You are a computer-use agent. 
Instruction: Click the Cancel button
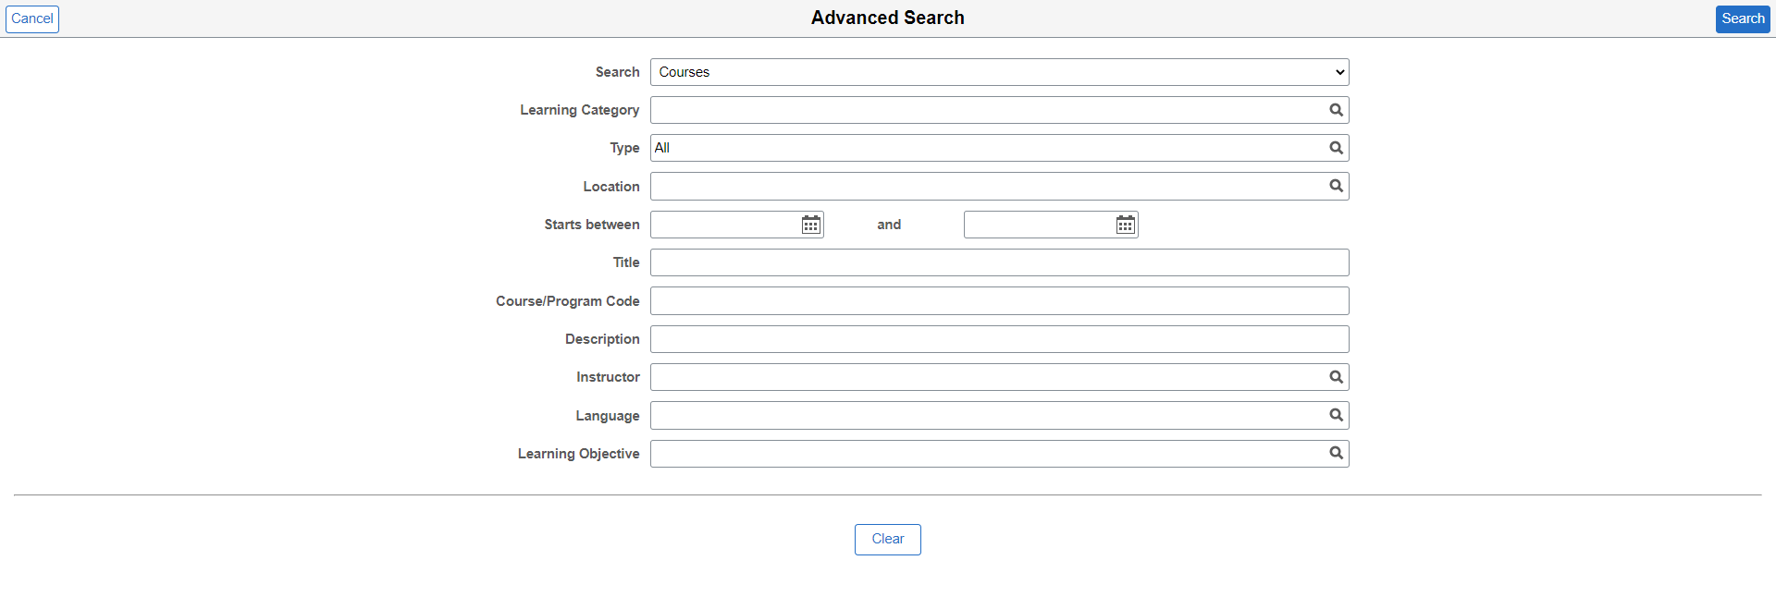pyautogui.click(x=32, y=18)
